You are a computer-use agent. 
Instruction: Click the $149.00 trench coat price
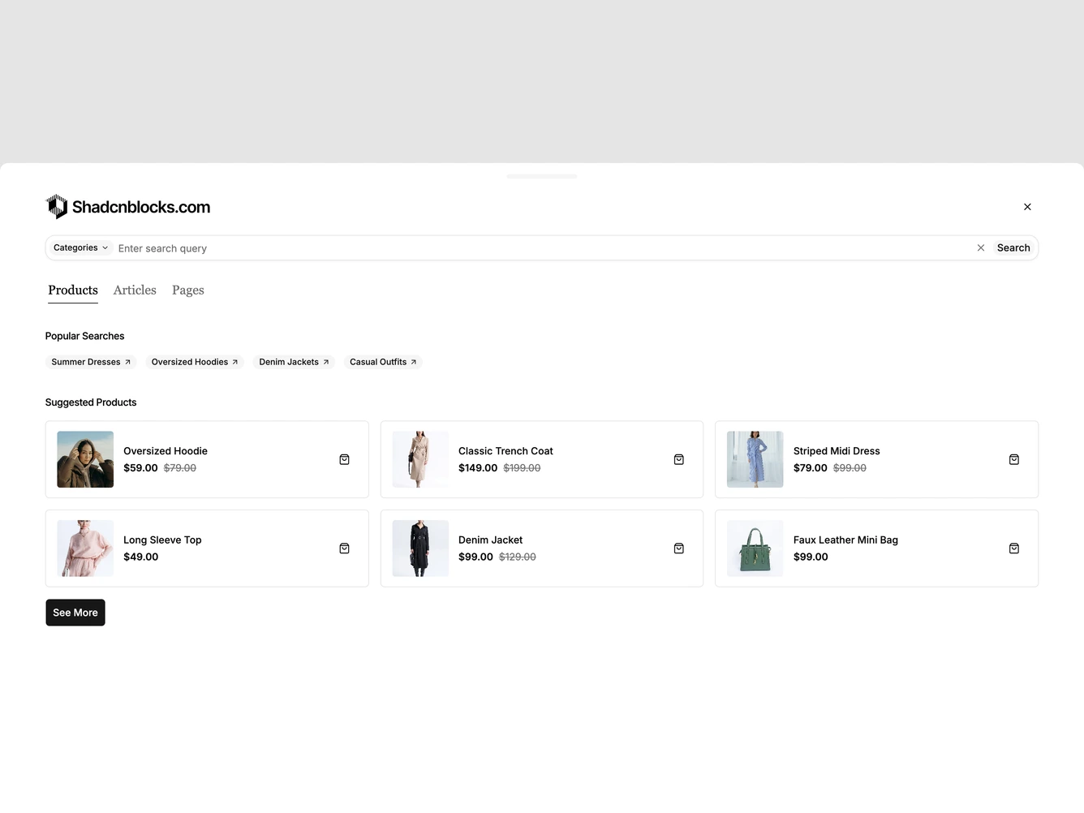[478, 468]
